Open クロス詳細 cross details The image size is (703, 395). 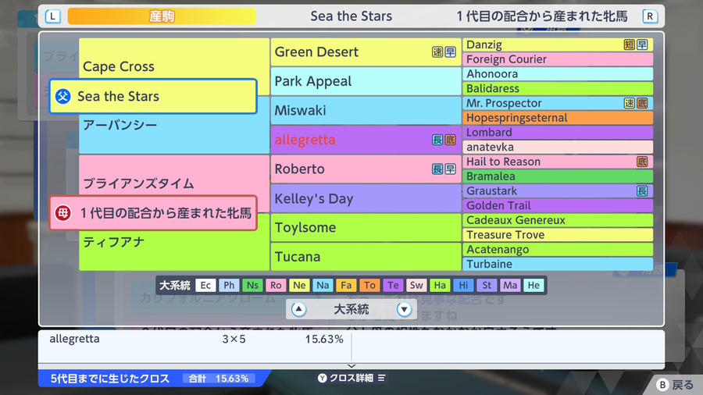point(351,378)
